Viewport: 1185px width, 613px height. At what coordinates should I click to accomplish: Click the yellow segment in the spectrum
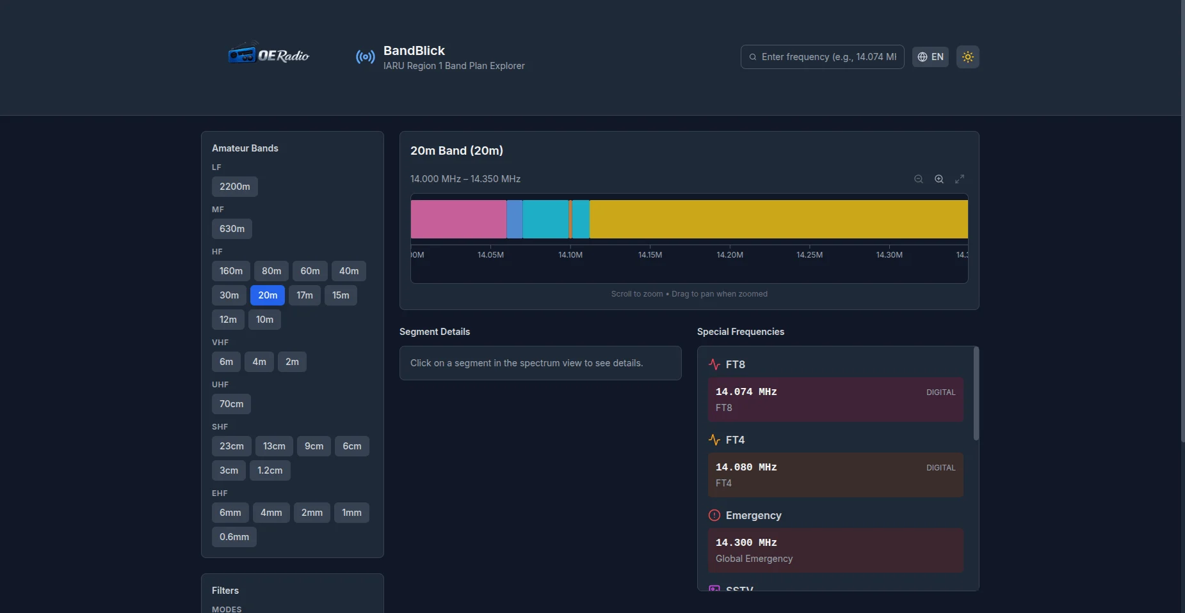(778, 219)
